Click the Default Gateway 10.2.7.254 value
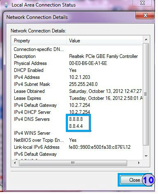The width and height of the screenshot is (158, 194). (x=79, y=105)
